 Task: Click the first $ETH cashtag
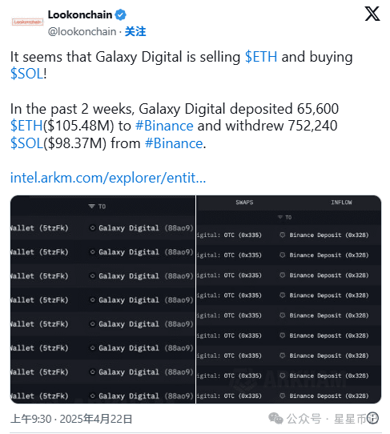pyautogui.click(x=261, y=57)
